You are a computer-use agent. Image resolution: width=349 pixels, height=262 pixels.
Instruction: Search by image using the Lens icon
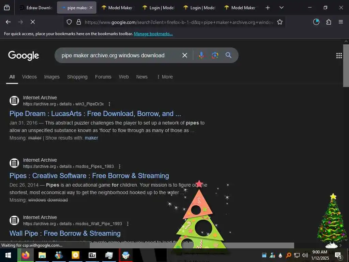coord(215,55)
